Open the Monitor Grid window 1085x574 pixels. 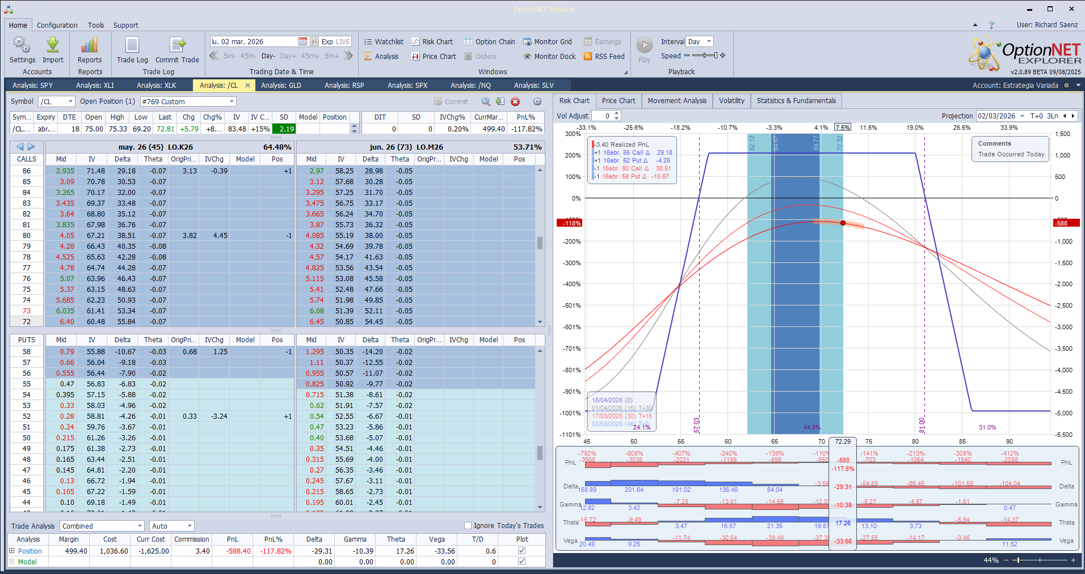(x=548, y=41)
